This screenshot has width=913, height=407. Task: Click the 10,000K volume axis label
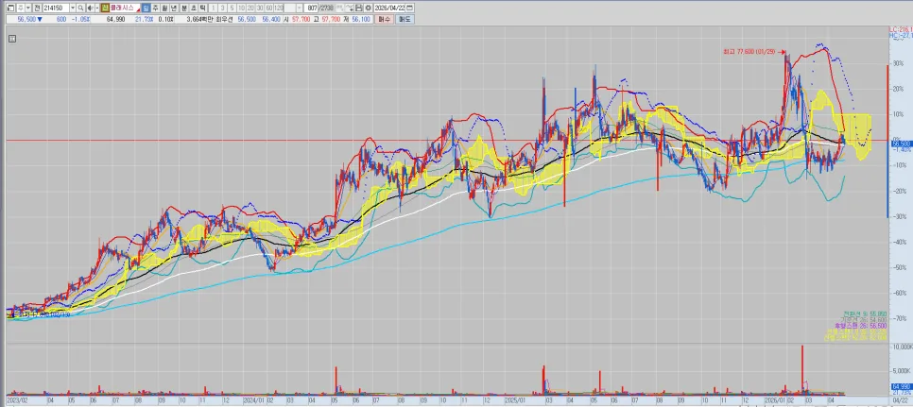pos(902,347)
